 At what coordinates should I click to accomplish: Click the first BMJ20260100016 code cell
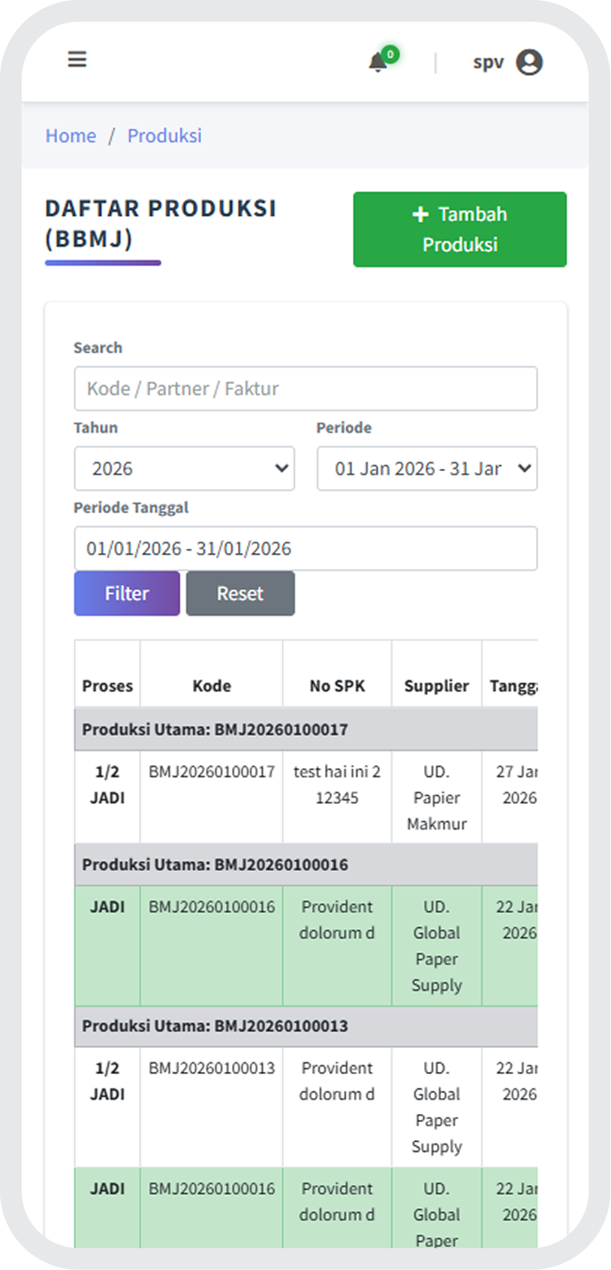tap(212, 907)
